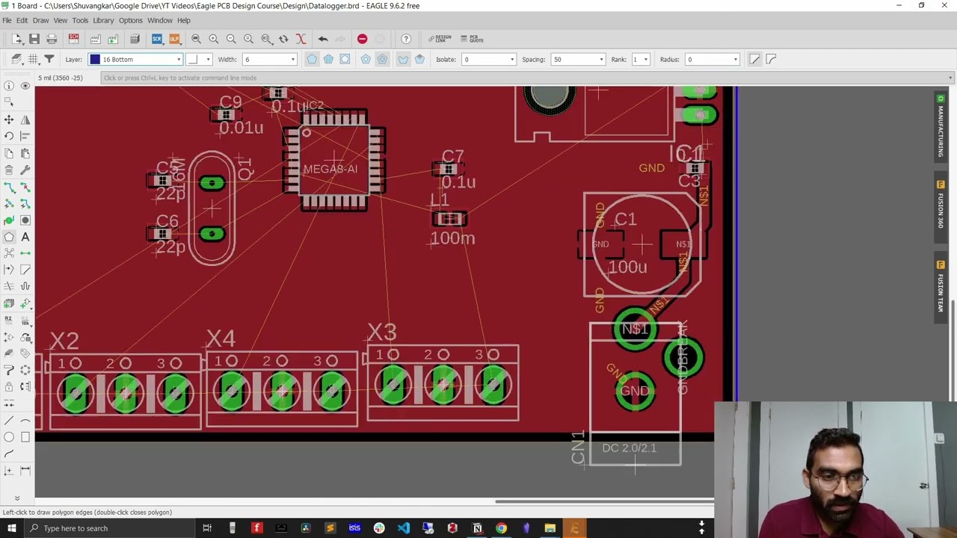This screenshot has width=957, height=538.
Task: Open the wire bend style dropdown
Action: (x=198, y=59)
